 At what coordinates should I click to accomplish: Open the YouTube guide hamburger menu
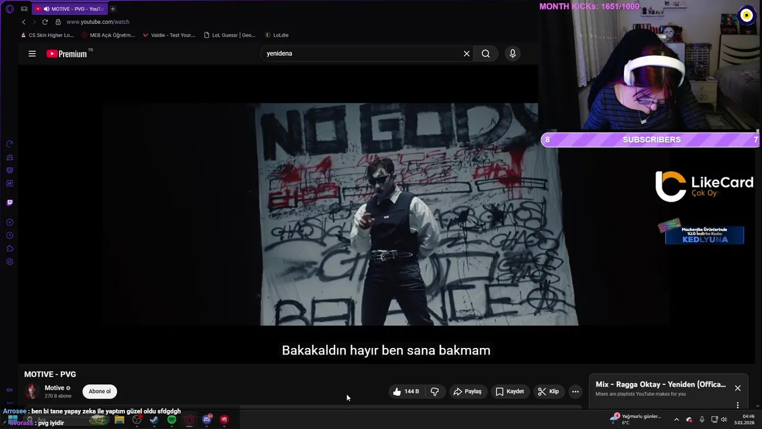pyautogui.click(x=32, y=54)
